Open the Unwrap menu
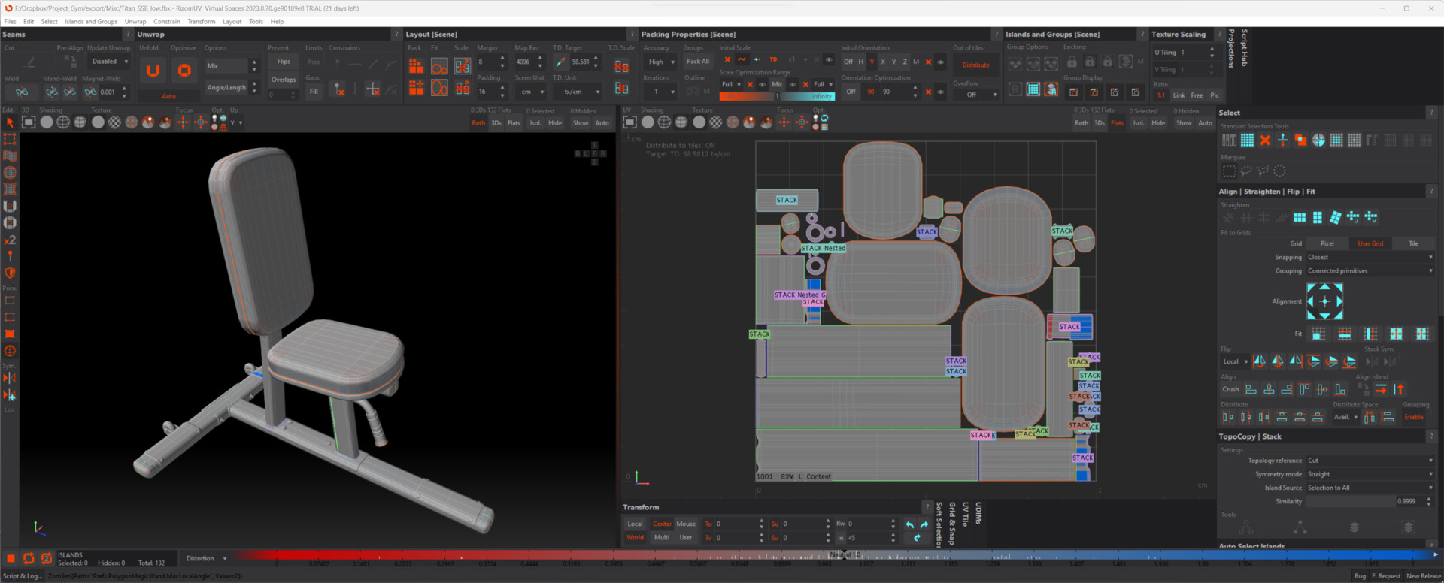Screen dimensions: 1444x583 click(x=135, y=22)
